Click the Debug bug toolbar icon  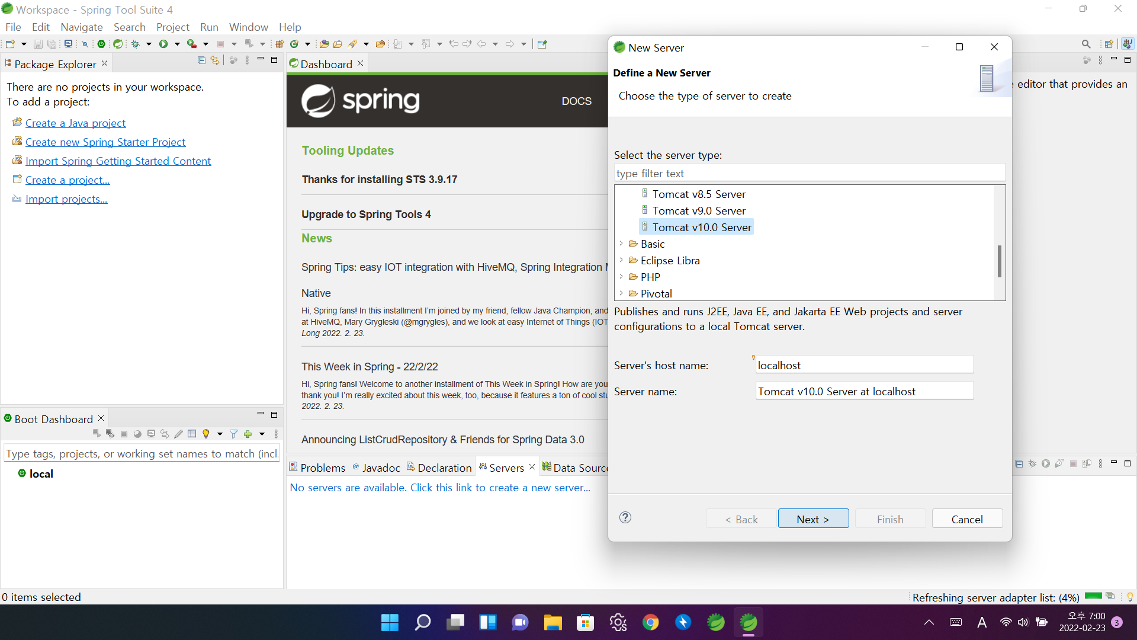[x=136, y=44]
